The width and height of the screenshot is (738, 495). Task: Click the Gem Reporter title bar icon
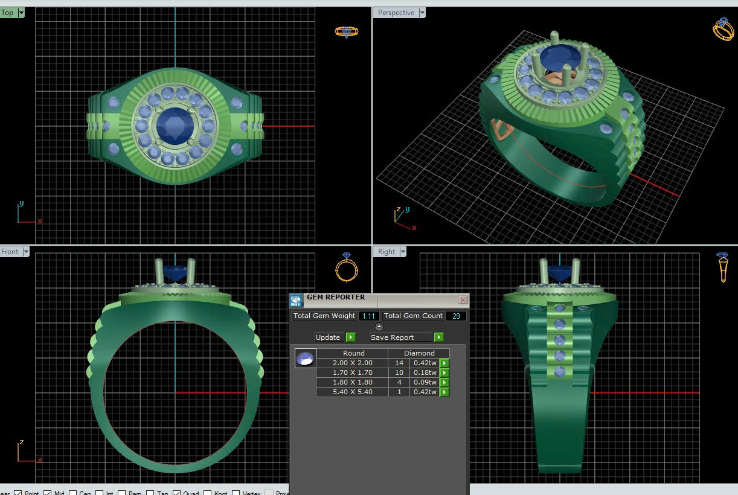tap(296, 300)
